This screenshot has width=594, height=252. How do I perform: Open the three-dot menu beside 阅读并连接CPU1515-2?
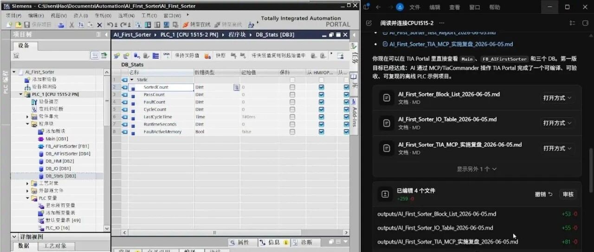(441, 23)
